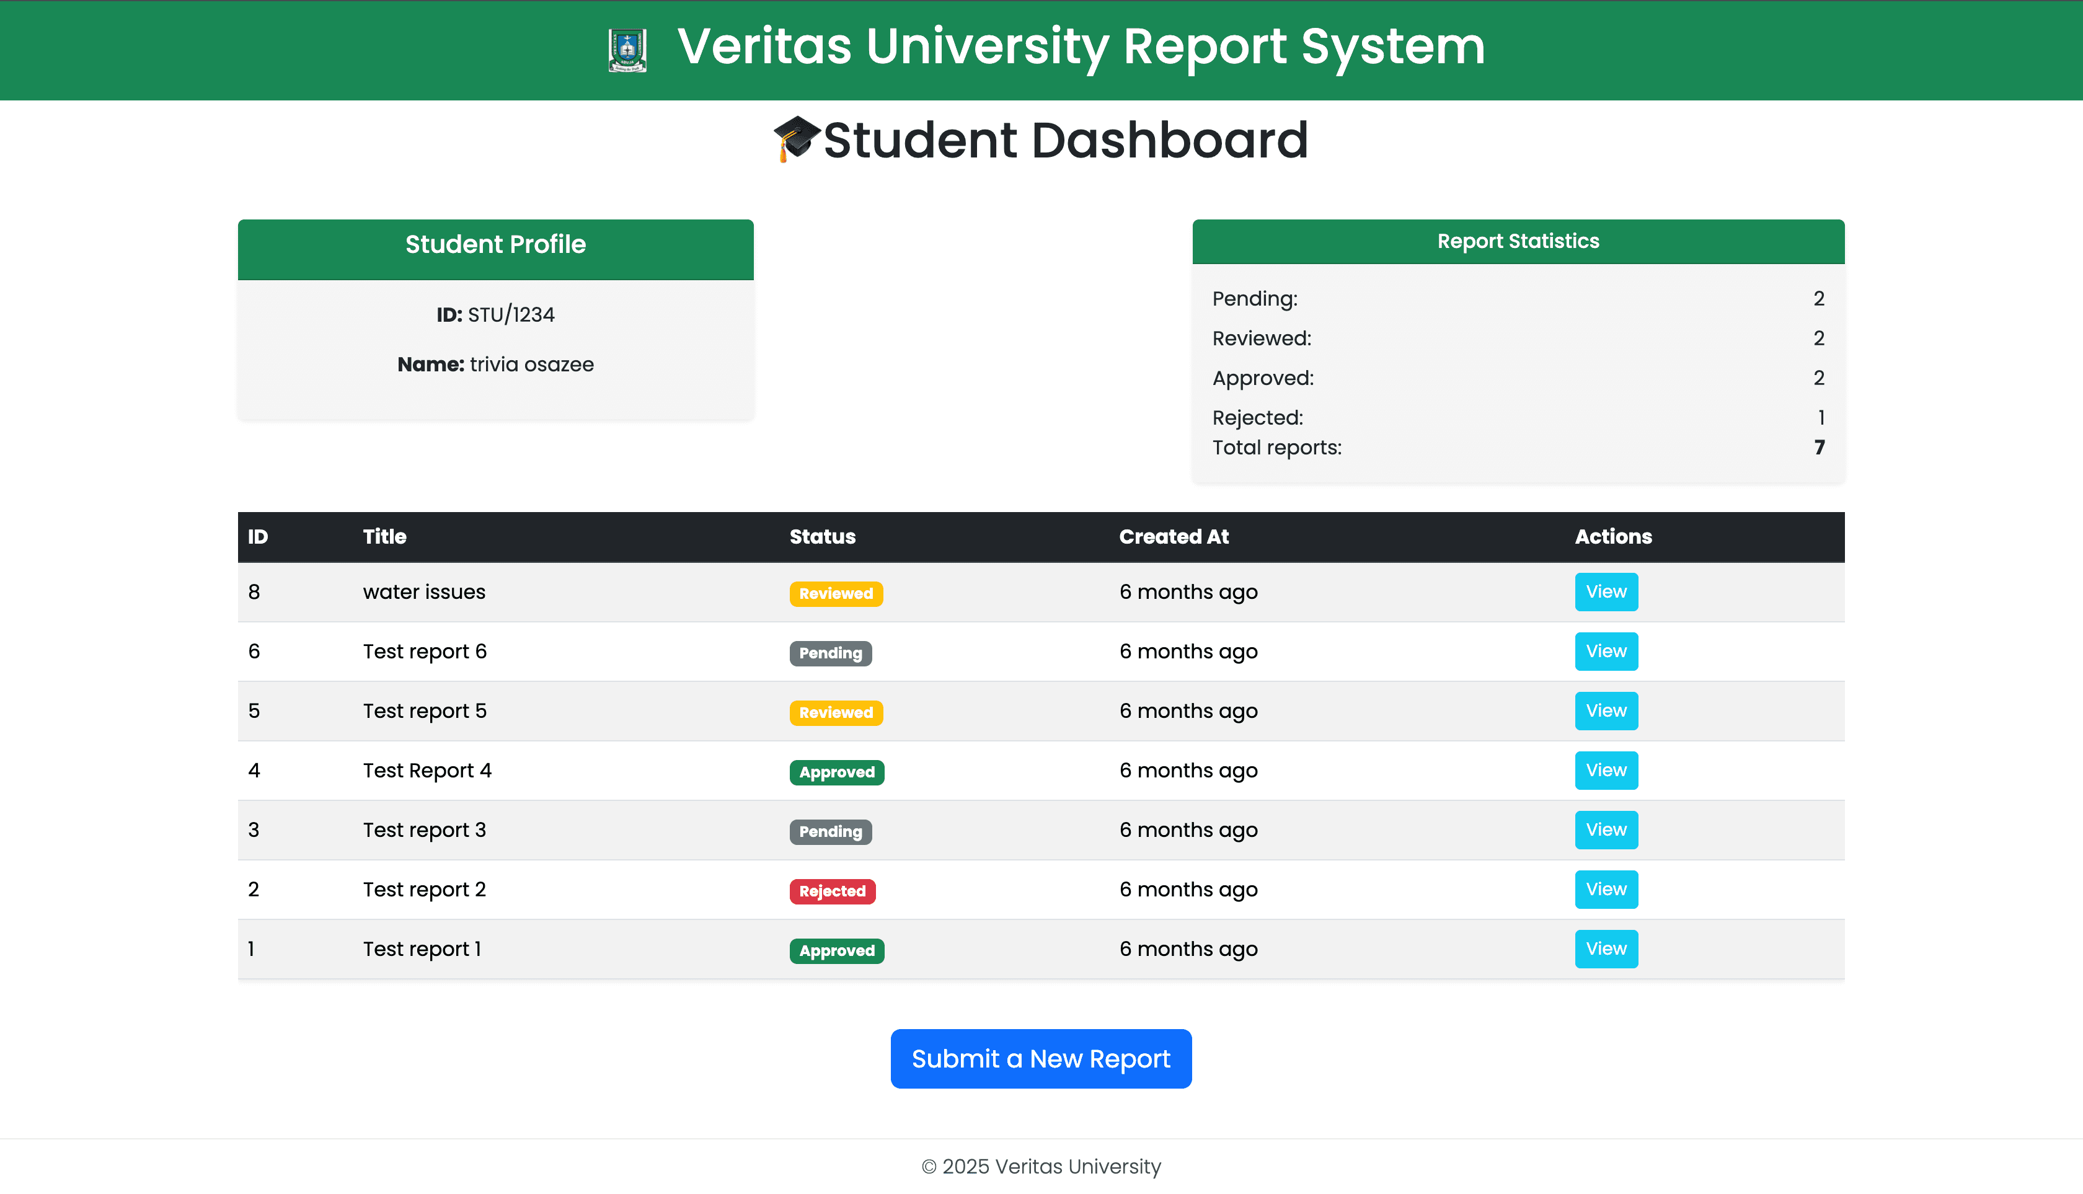This screenshot has height=1194, width=2083.
Task: Click Submit a New Report button
Action: pos(1041,1058)
